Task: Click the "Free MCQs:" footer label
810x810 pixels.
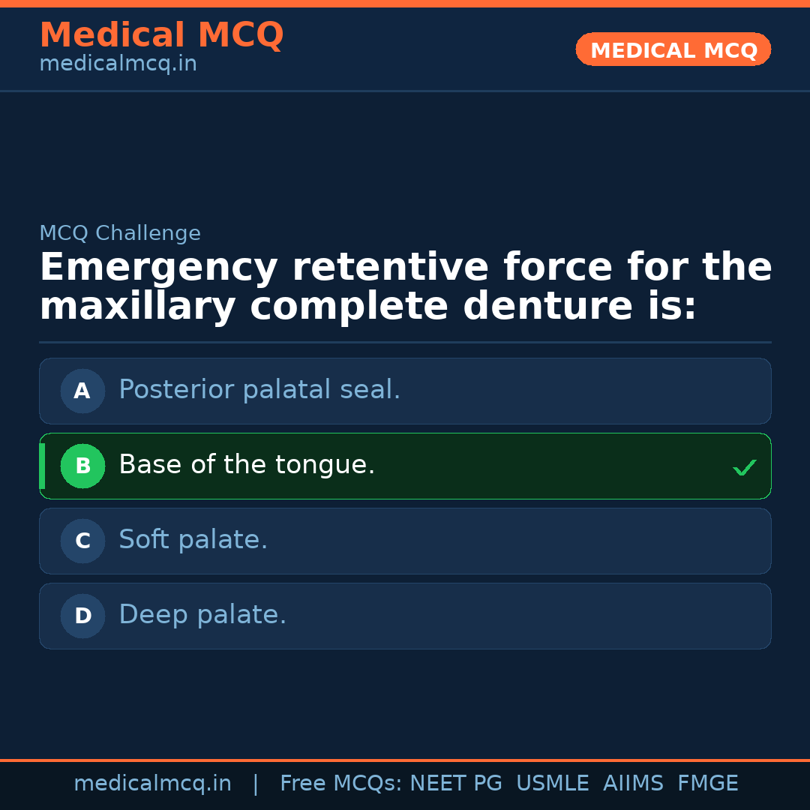Action: pyautogui.click(x=341, y=784)
